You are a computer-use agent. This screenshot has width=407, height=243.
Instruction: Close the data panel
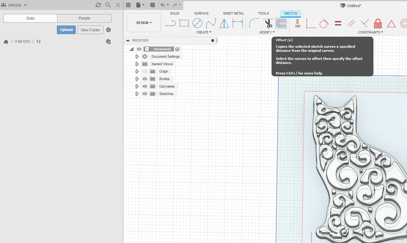click(118, 5)
